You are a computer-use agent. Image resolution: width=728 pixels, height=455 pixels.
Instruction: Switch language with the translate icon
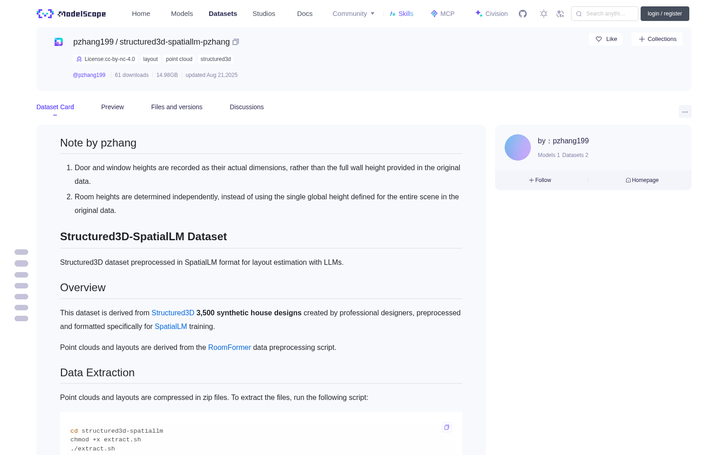(560, 14)
